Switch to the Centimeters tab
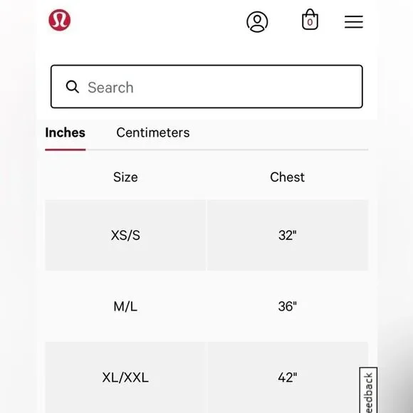Viewport: 413px width, 413px height. [x=153, y=132]
